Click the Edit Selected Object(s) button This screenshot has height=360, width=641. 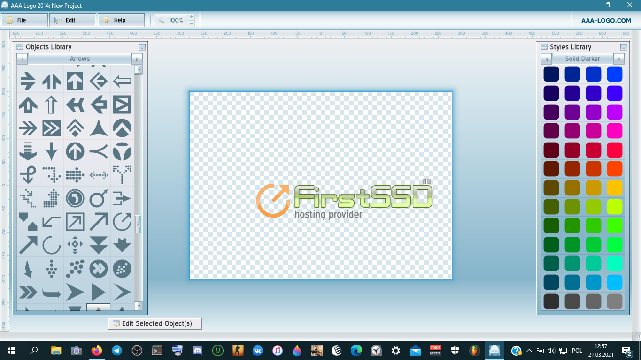pyautogui.click(x=155, y=323)
